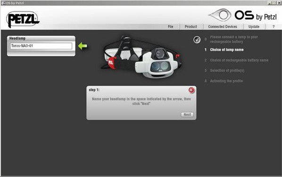Open the question mark help menu

[x=274, y=26]
